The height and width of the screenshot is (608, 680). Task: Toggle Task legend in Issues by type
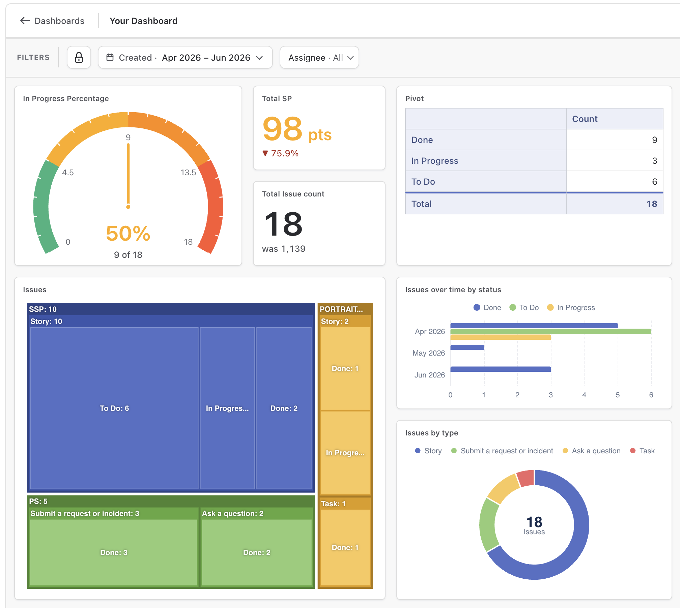643,451
